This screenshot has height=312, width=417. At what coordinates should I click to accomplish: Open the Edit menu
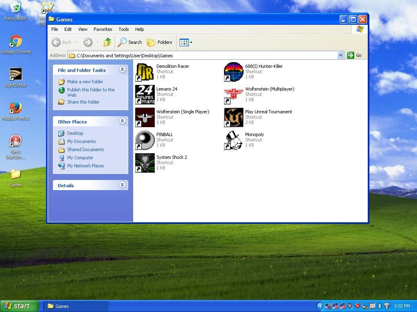pyautogui.click(x=68, y=29)
